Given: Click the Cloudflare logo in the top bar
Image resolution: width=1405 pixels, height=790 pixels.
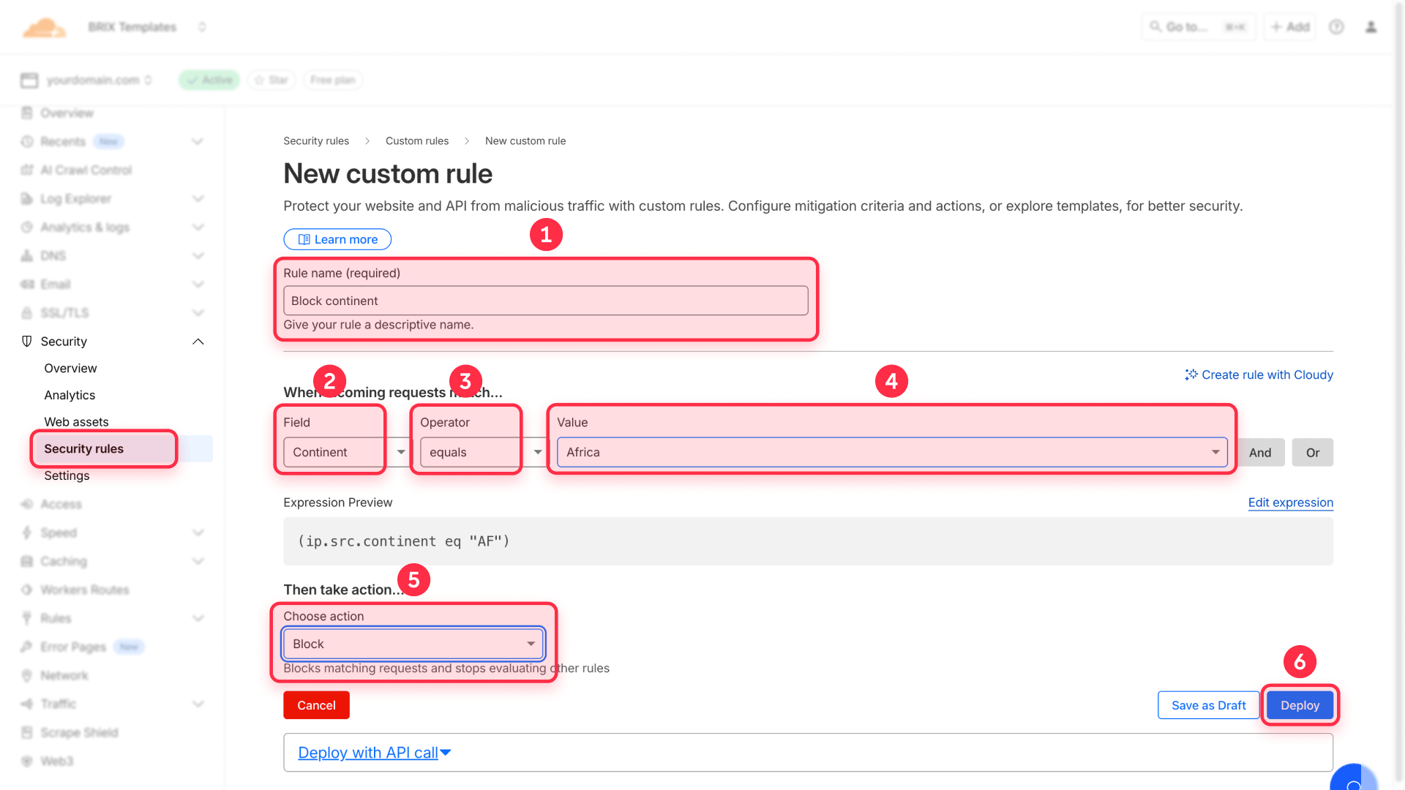Looking at the screenshot, I should 44,26.
